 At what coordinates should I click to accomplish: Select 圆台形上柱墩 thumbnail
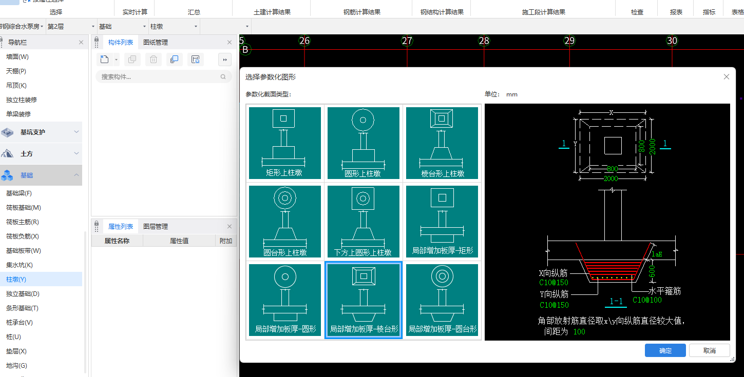284,221
